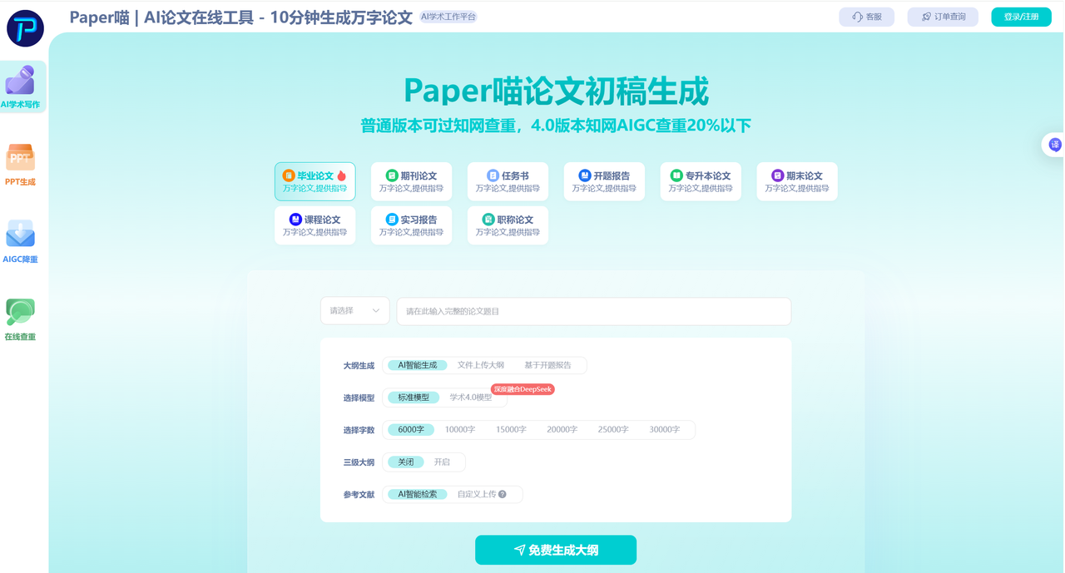Click the fire icon on 毕业论文
The width and height of the screenshot is (1065, 573).
(341, 175)
